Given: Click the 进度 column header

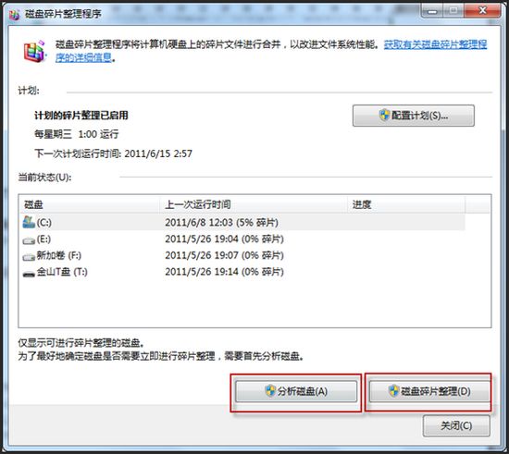Looking at the screenshot, I should pos(406,204).
